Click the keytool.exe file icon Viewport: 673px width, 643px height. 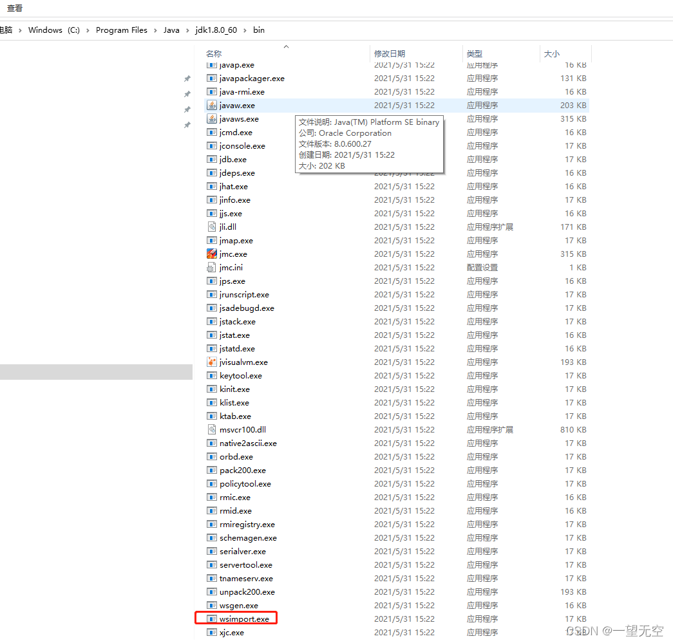[212, 375]
